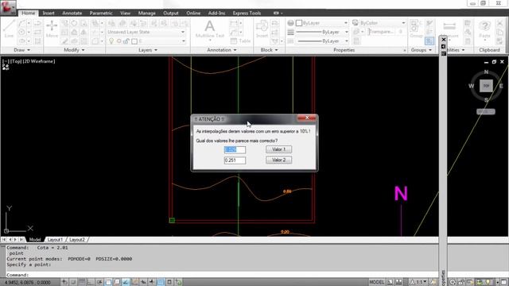509x286 pixels.
Task: Click the 0.251 value field
Action: click(x=235, y=160)
